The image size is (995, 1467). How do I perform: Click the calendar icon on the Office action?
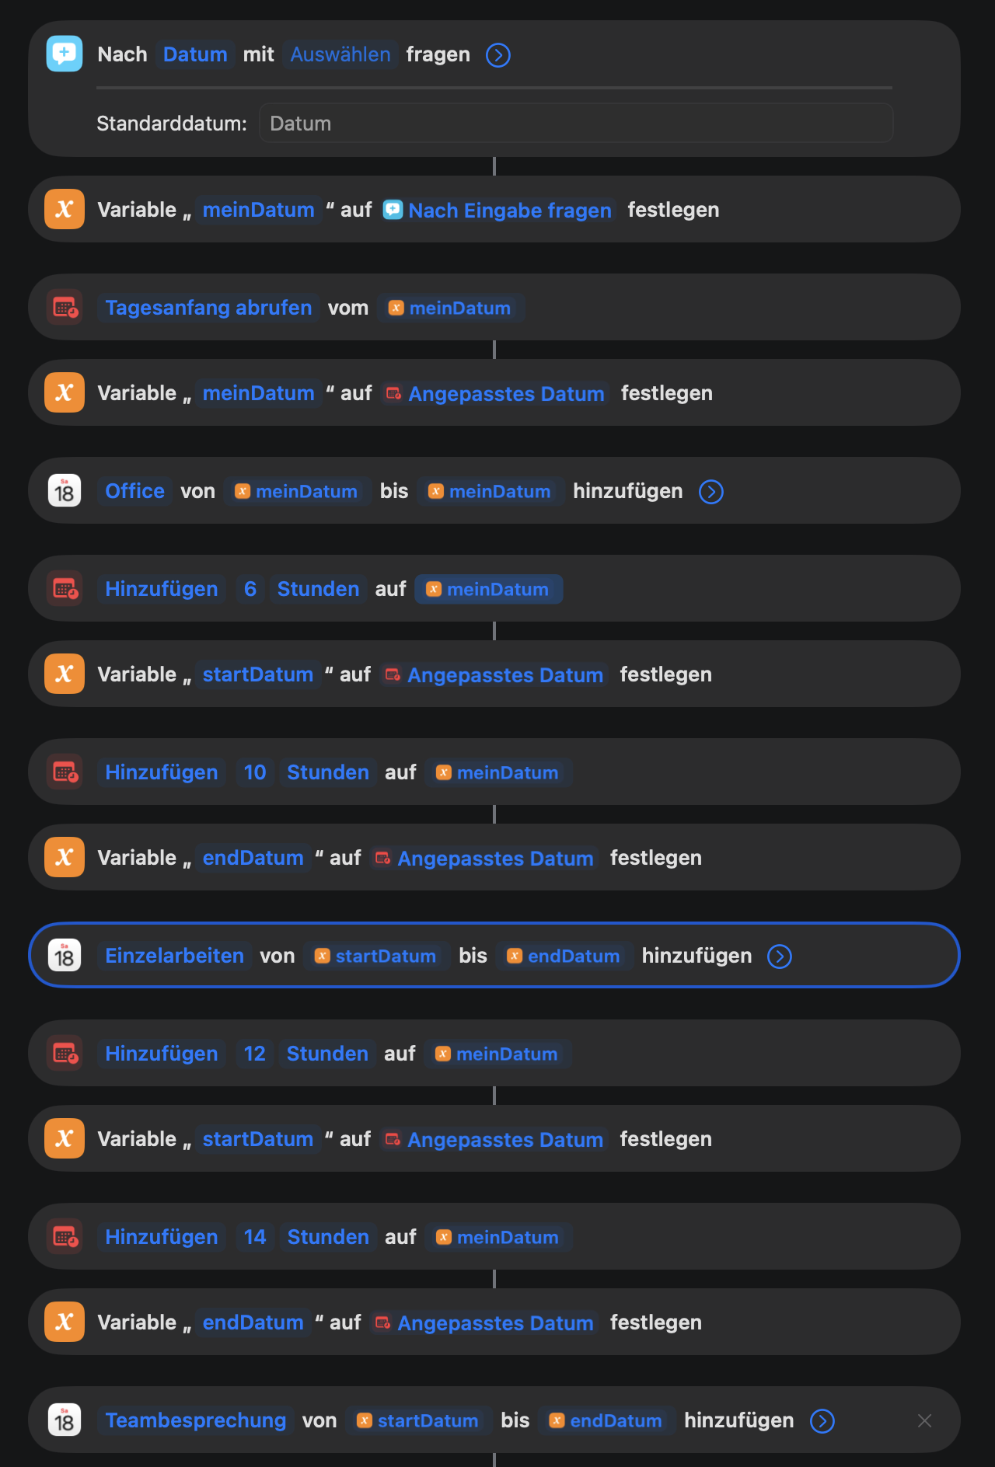[x=65, y=491]
